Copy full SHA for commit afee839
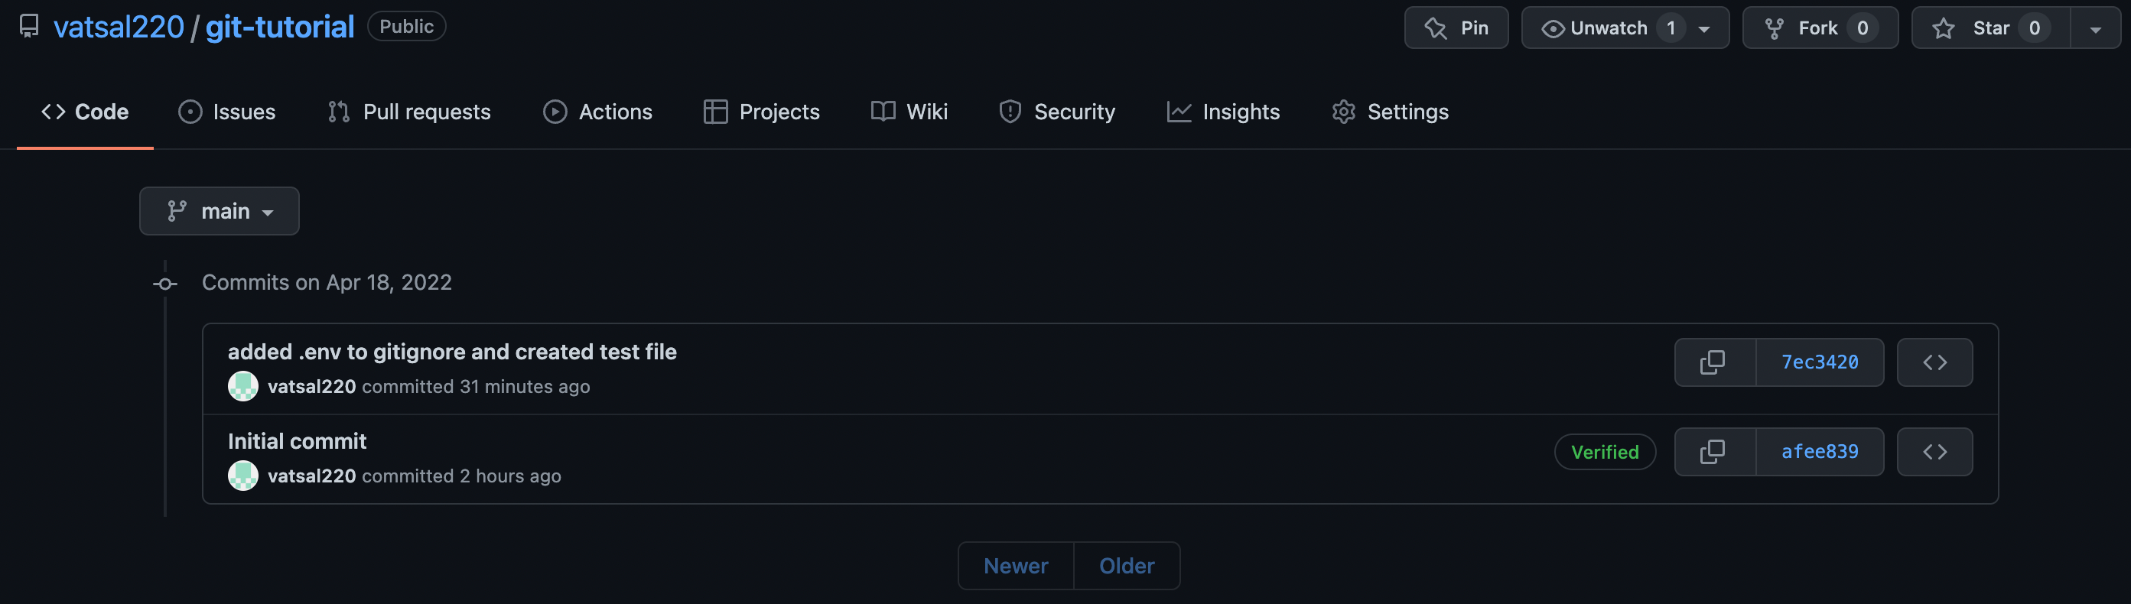 pos(1714,452)
